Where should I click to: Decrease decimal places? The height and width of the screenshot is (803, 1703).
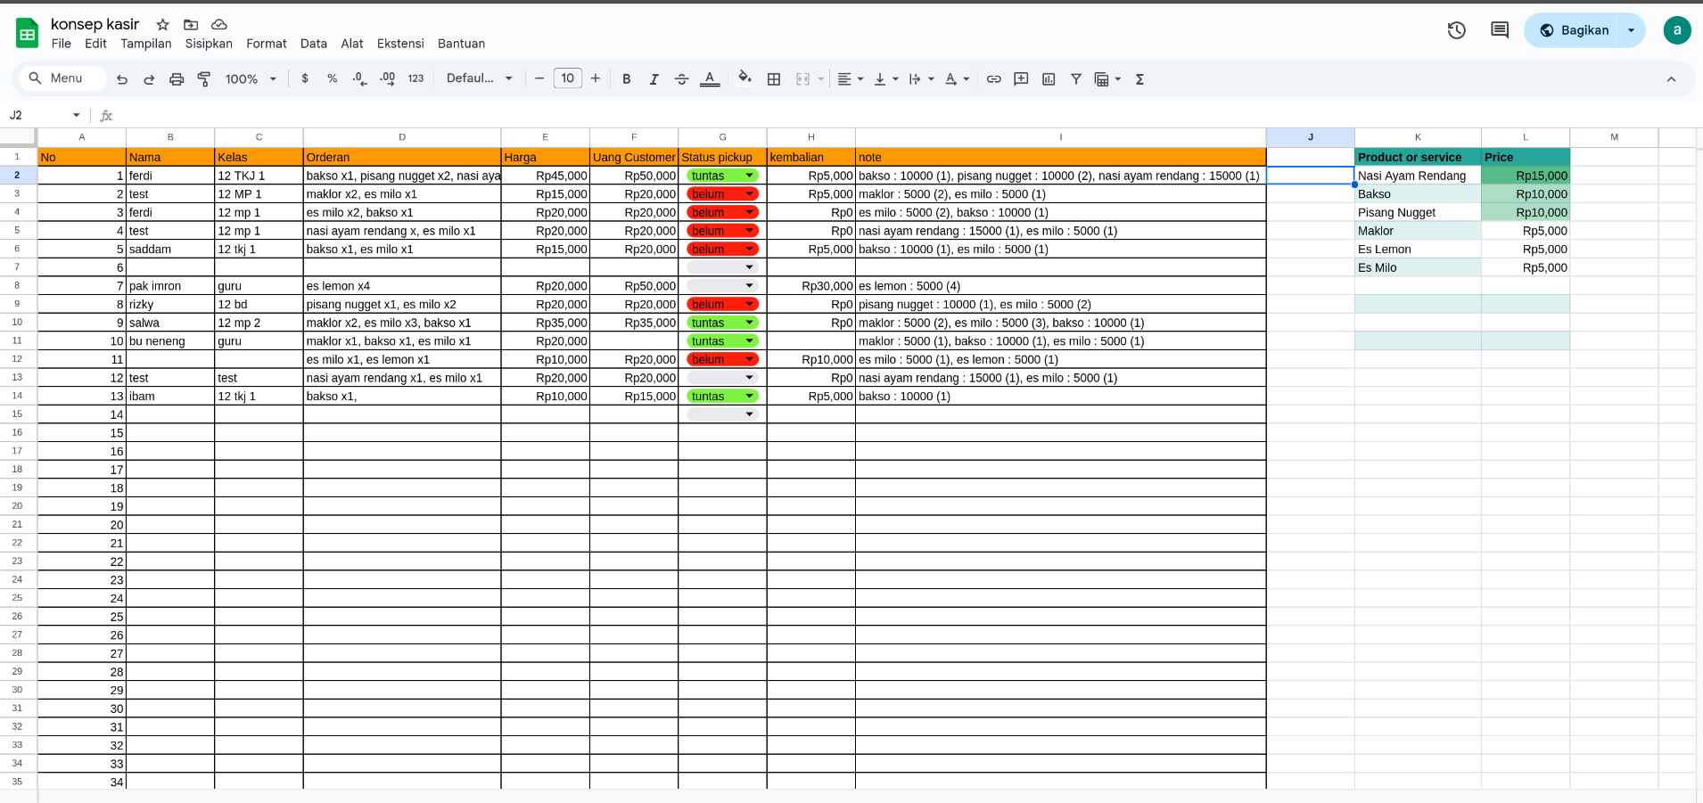pos(359,78)
